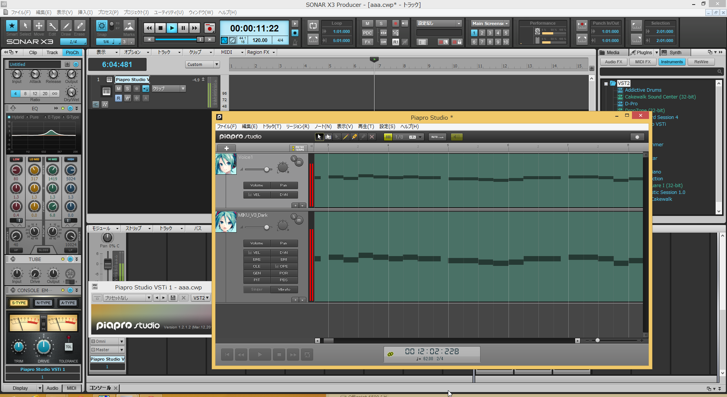Toggle Snap to grid button

101,26
